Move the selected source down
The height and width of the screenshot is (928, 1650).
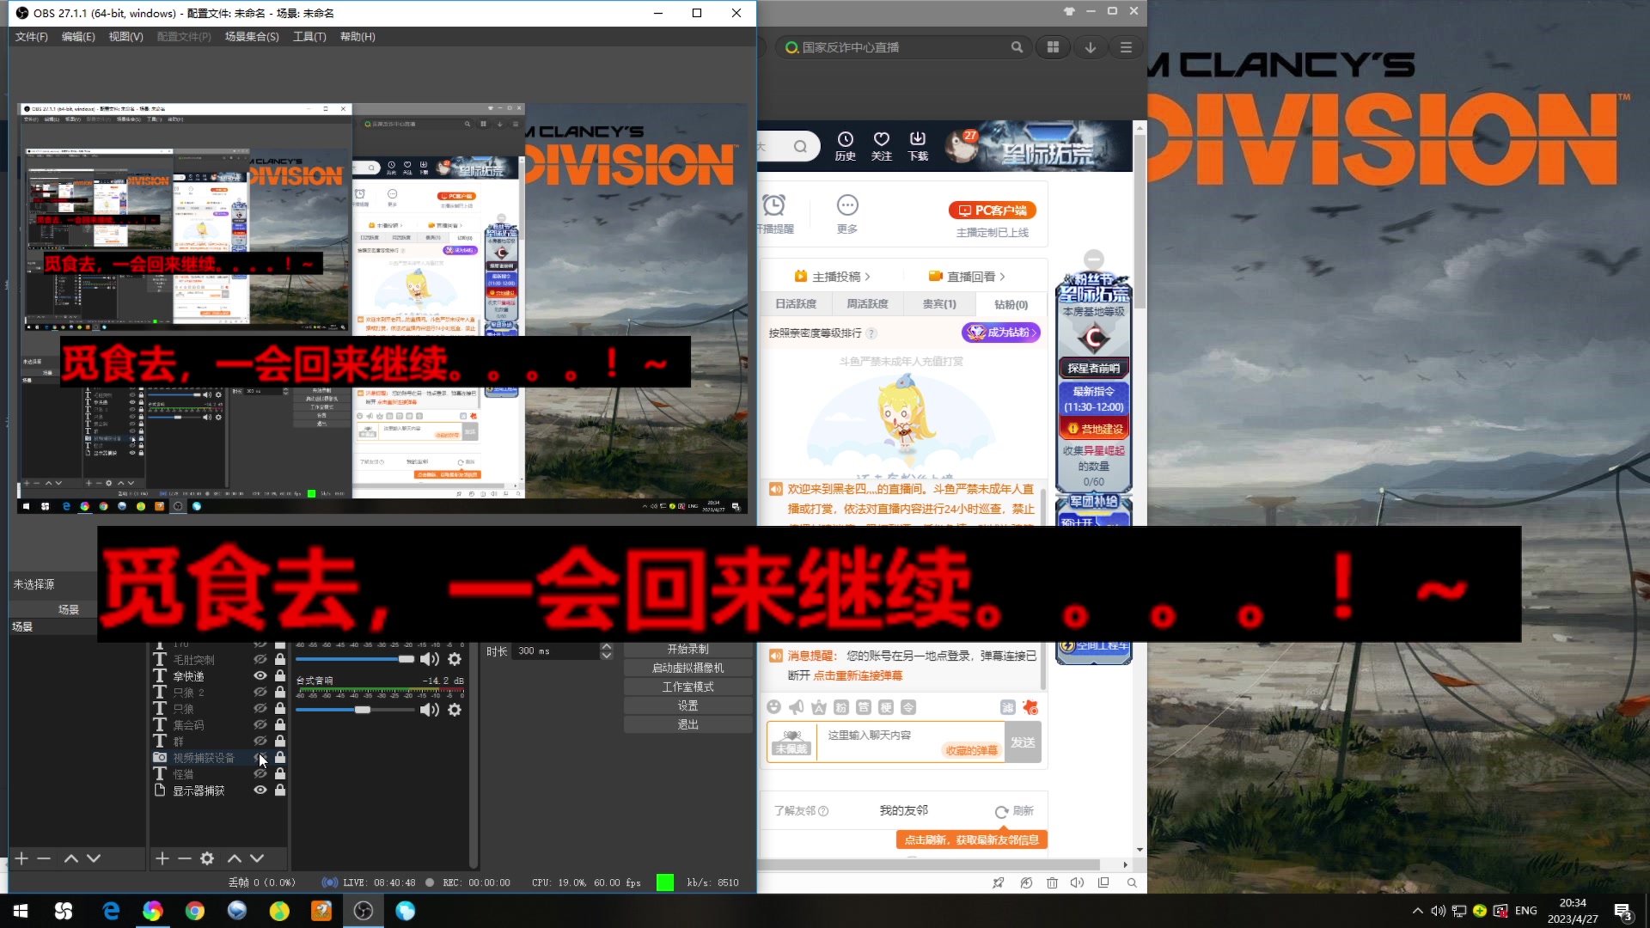pos(257,858)
